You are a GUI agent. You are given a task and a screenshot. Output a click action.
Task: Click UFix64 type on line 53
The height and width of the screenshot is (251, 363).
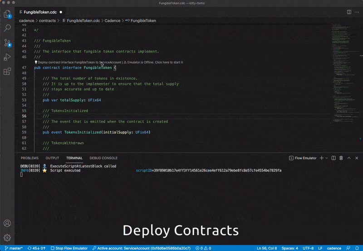tap(94, 100)
